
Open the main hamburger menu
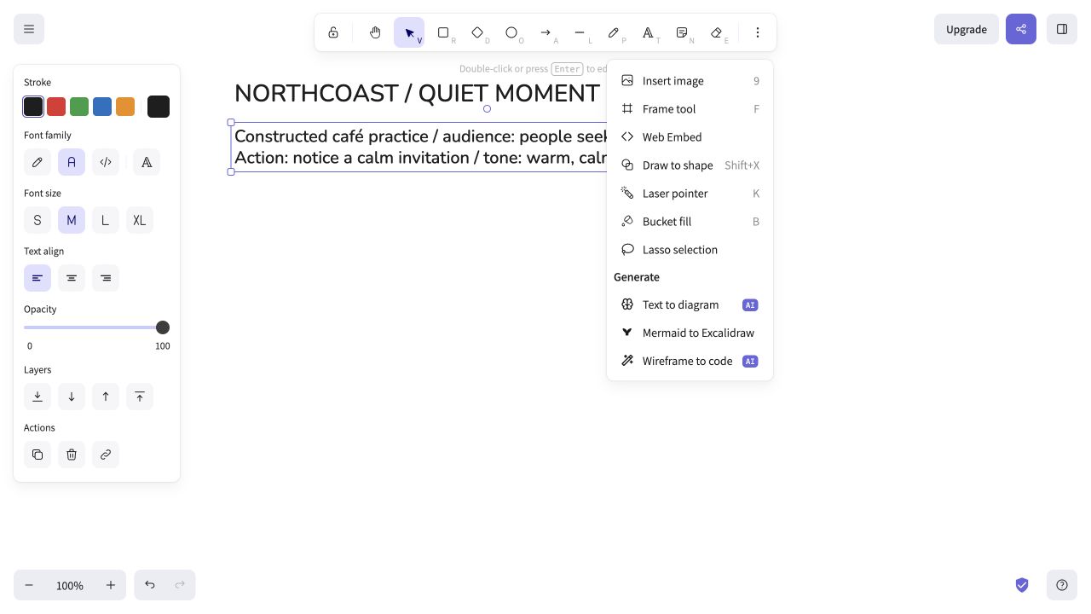click(29, 29)
